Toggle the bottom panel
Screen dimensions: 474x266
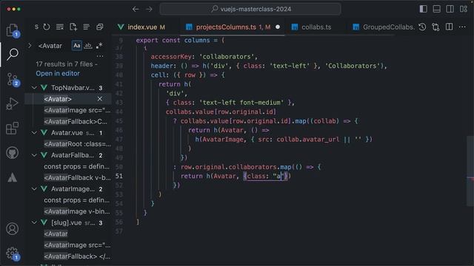coord(436,9)
